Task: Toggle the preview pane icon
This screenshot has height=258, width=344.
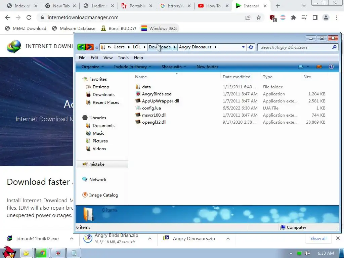Action: (x=319, y=67)
